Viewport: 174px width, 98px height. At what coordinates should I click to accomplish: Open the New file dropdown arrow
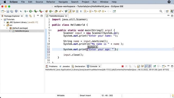5,11
